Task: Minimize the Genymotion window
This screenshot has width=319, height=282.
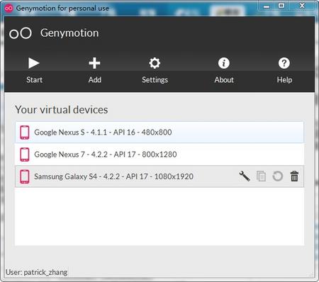Action: coord(267,6)
